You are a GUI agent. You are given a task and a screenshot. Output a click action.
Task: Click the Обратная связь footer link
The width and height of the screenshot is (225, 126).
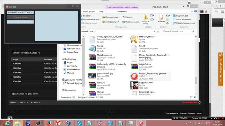pos(171,113)
